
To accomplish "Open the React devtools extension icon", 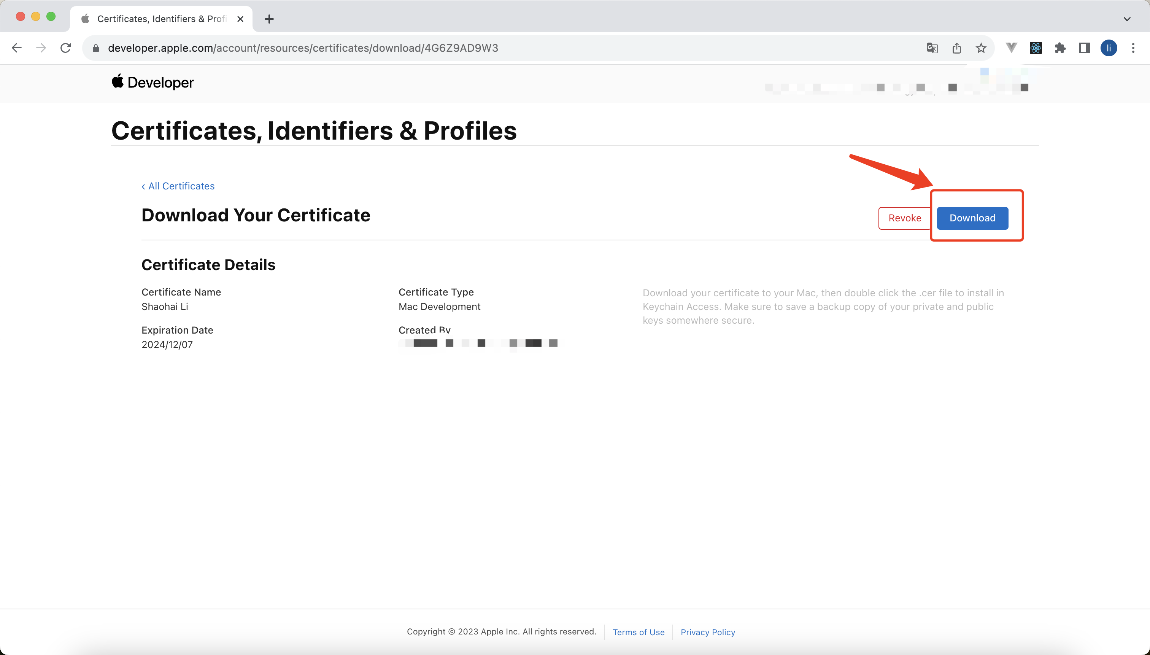I will [x=1036, y=48].
